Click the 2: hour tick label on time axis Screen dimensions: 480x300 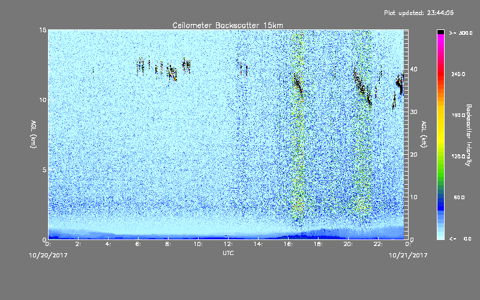click(x=78, y=244)
